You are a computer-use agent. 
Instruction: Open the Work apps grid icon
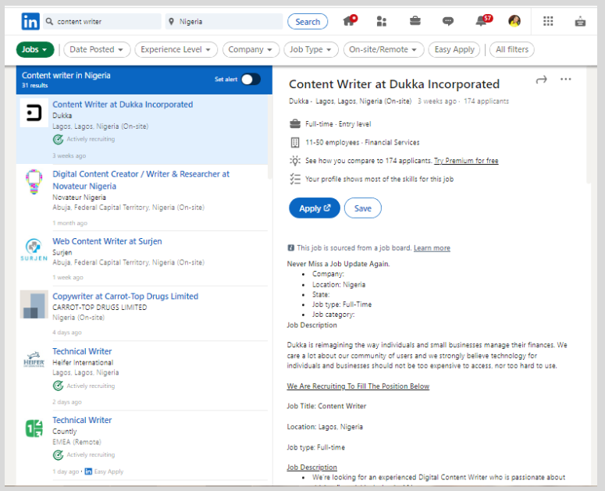pos(548,21)
